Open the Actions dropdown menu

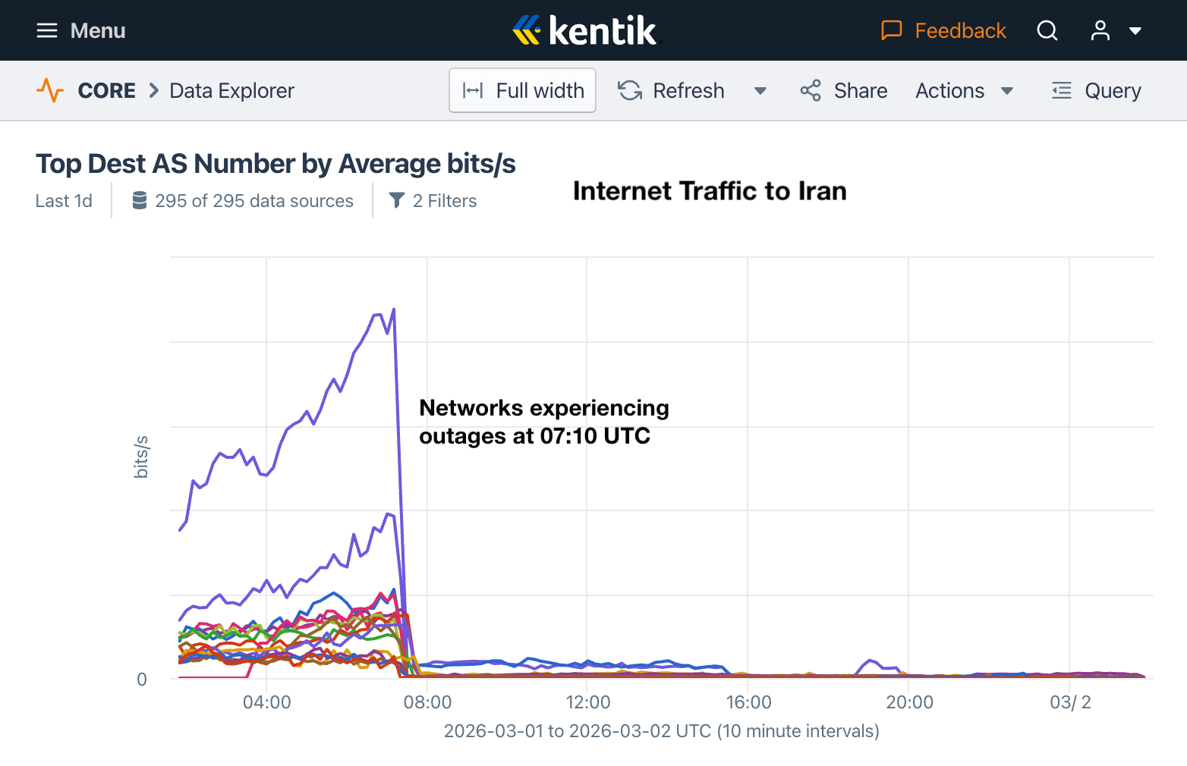pyautogui.click(x=964, y=90)
